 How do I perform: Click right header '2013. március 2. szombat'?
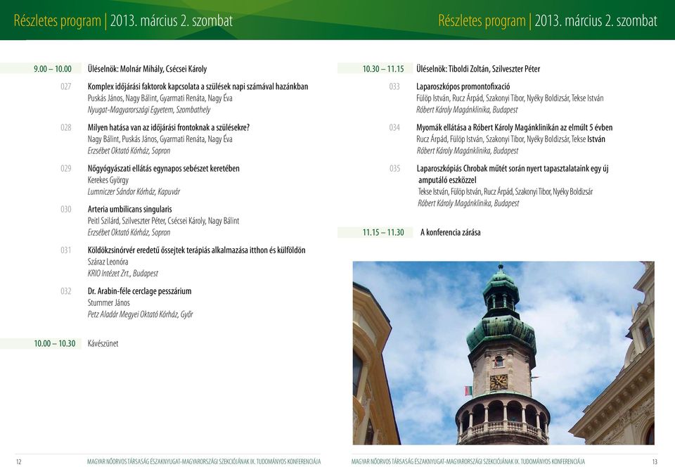tap(596, 20)
